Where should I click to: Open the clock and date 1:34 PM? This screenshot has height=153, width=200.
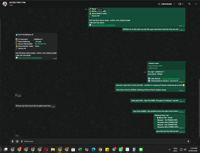(193, 149)
